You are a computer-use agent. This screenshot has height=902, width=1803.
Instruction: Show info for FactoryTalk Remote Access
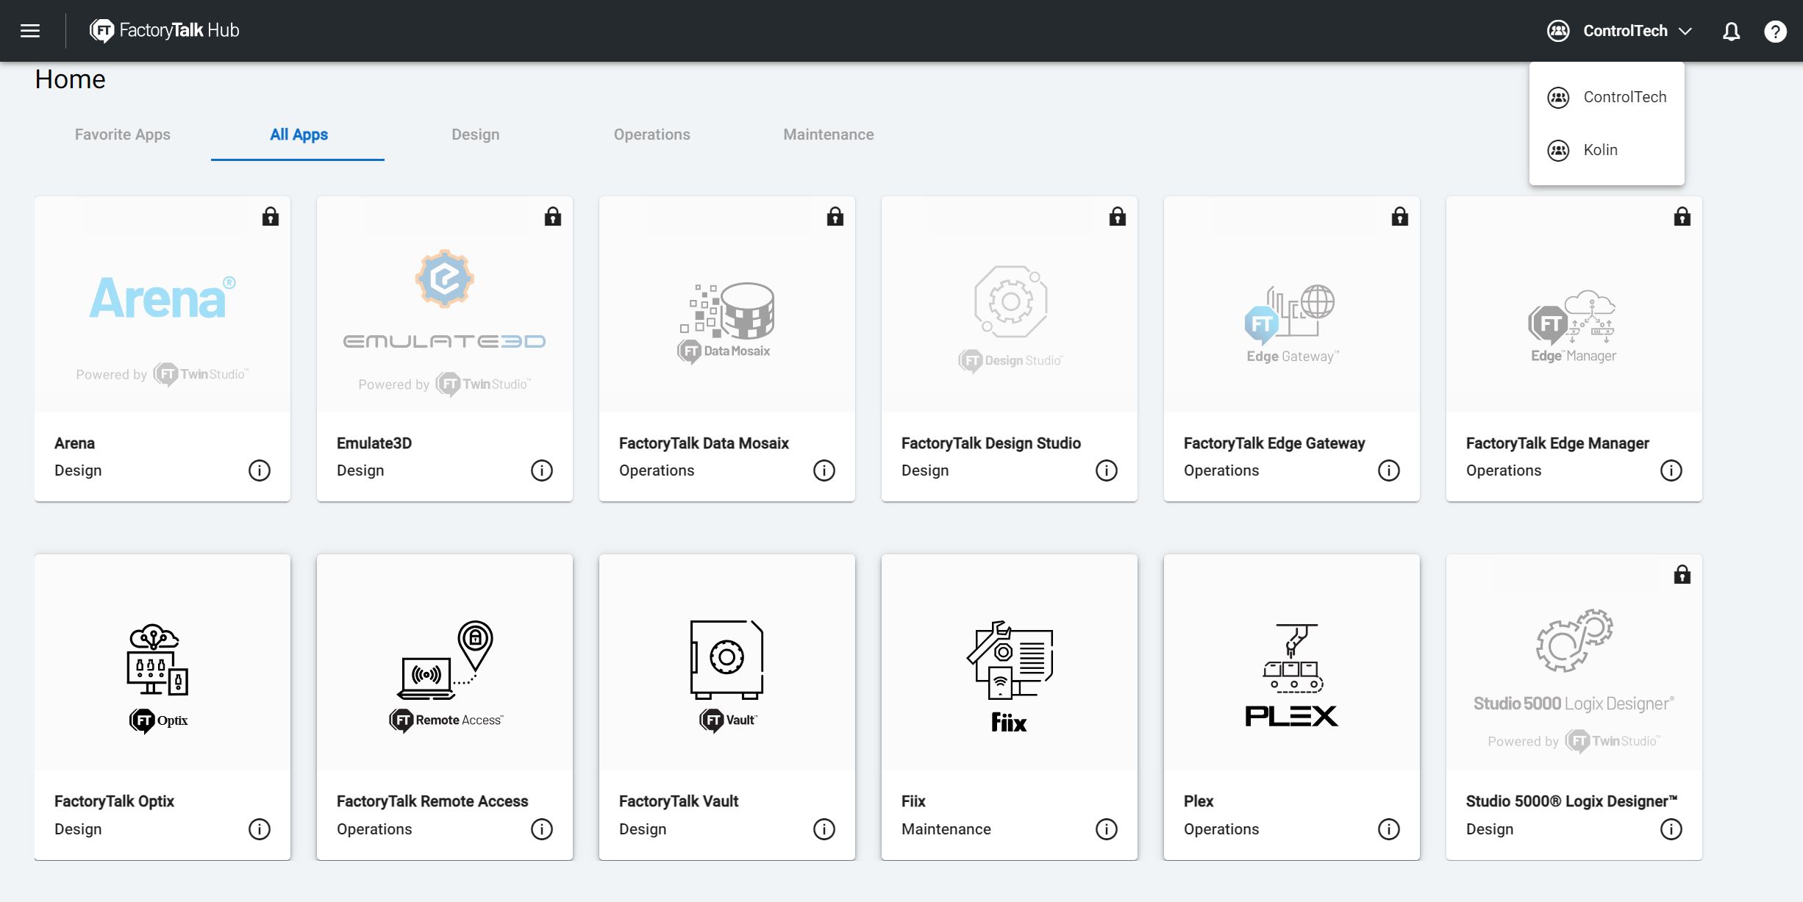tap(542, 829)
